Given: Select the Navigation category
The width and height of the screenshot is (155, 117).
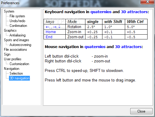Looking at the screenshot, I should (x=12, y=69).
